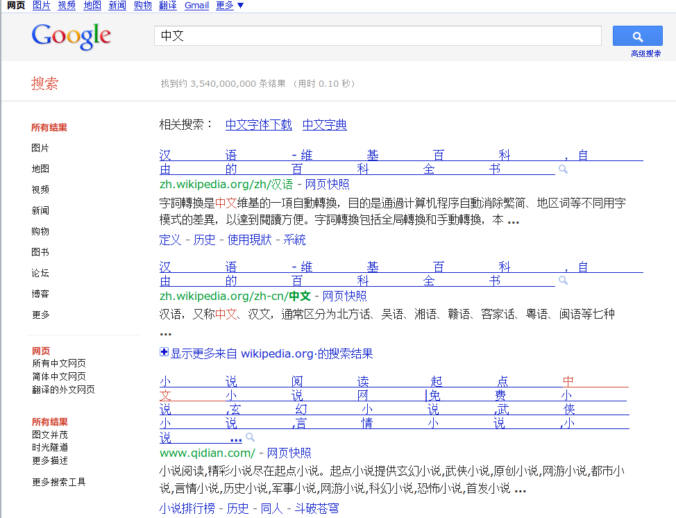Filter by 论坛 in the left sidebar
Image resolution: width=676 pixels, height=518 pixels.
[x=40, y=273]
